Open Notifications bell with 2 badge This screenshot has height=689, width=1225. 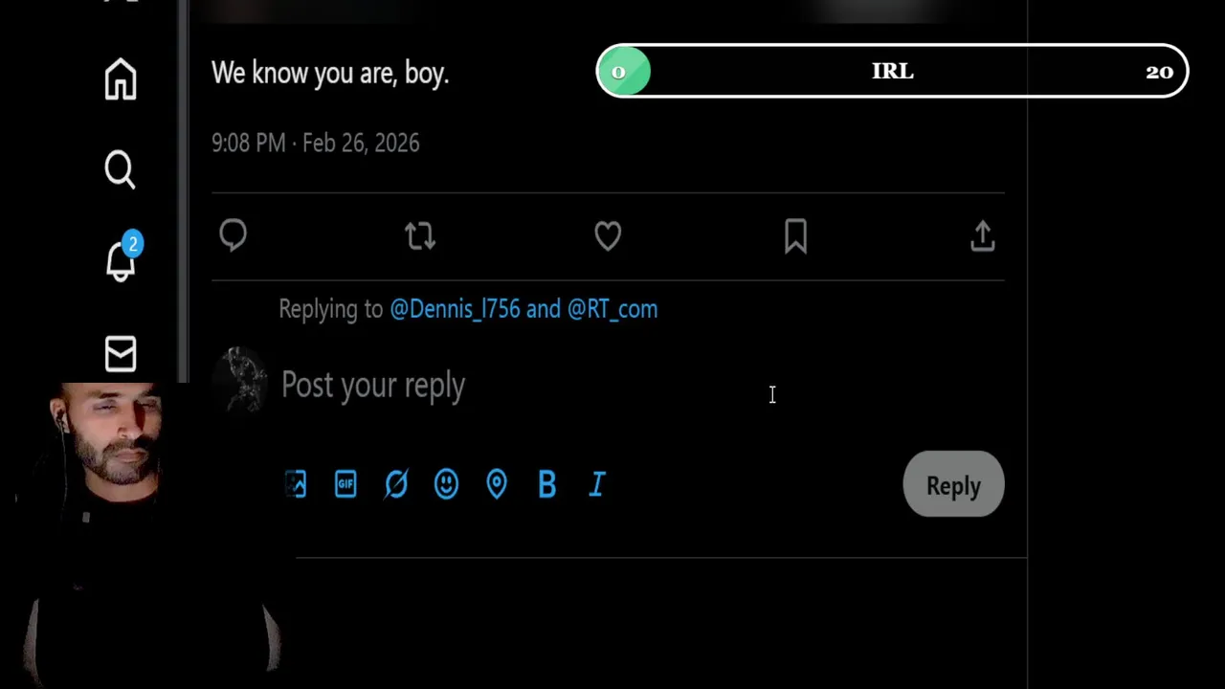[121, 260]
